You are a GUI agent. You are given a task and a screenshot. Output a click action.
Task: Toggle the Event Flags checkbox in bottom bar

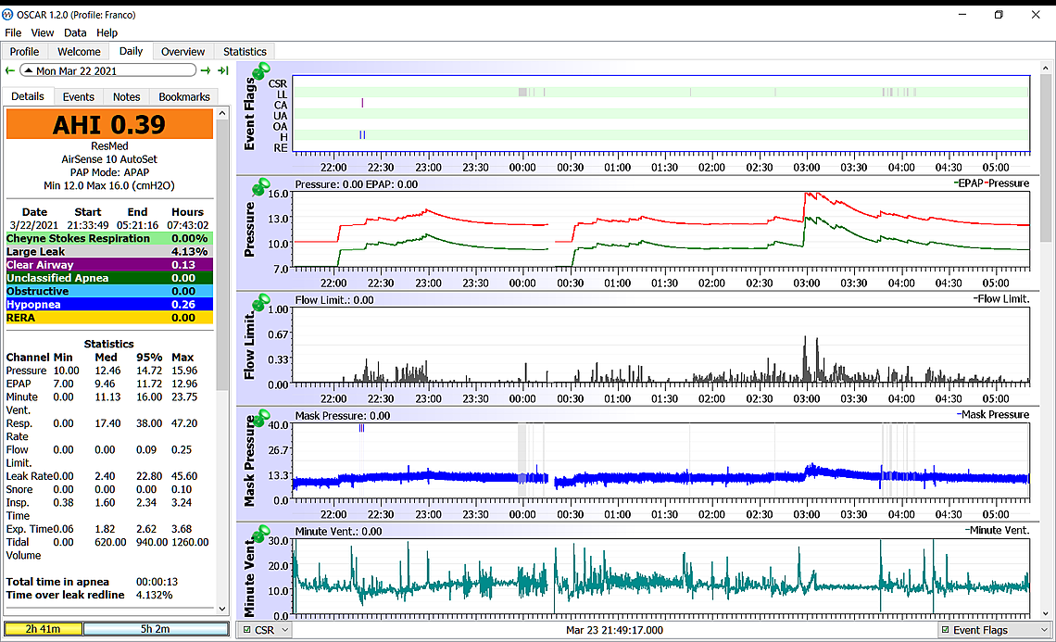(x=946, y=630)
